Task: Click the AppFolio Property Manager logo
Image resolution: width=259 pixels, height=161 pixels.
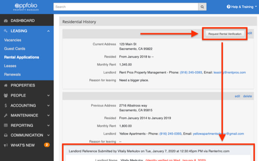Action: [x=26, y=7]
